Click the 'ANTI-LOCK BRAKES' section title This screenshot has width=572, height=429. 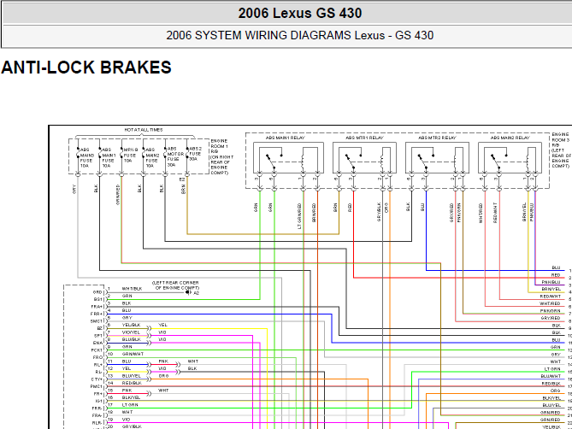point(86,68)
